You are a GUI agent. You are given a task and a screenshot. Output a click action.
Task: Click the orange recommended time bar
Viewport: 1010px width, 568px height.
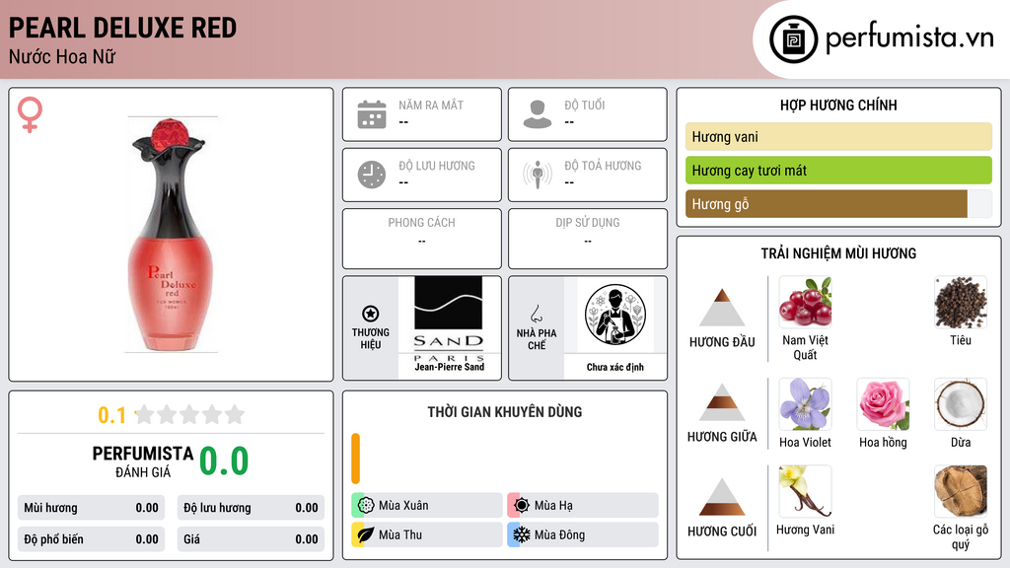click(x=355, y=459)
